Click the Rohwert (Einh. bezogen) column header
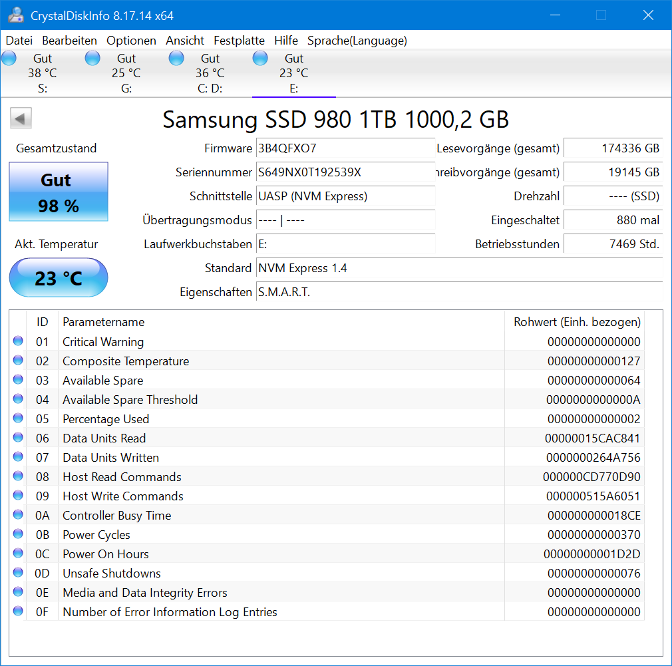This screenshot has width=672, height=666. 575,322
